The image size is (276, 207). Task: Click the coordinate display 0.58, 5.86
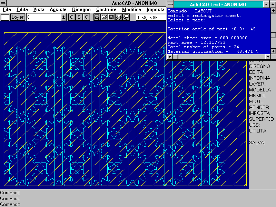pos(151,18)
